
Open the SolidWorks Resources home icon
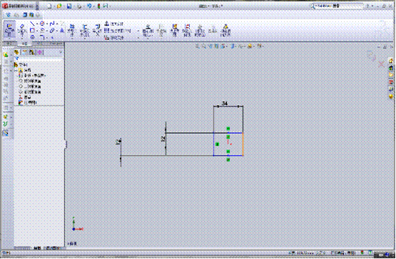coord(391,61)
